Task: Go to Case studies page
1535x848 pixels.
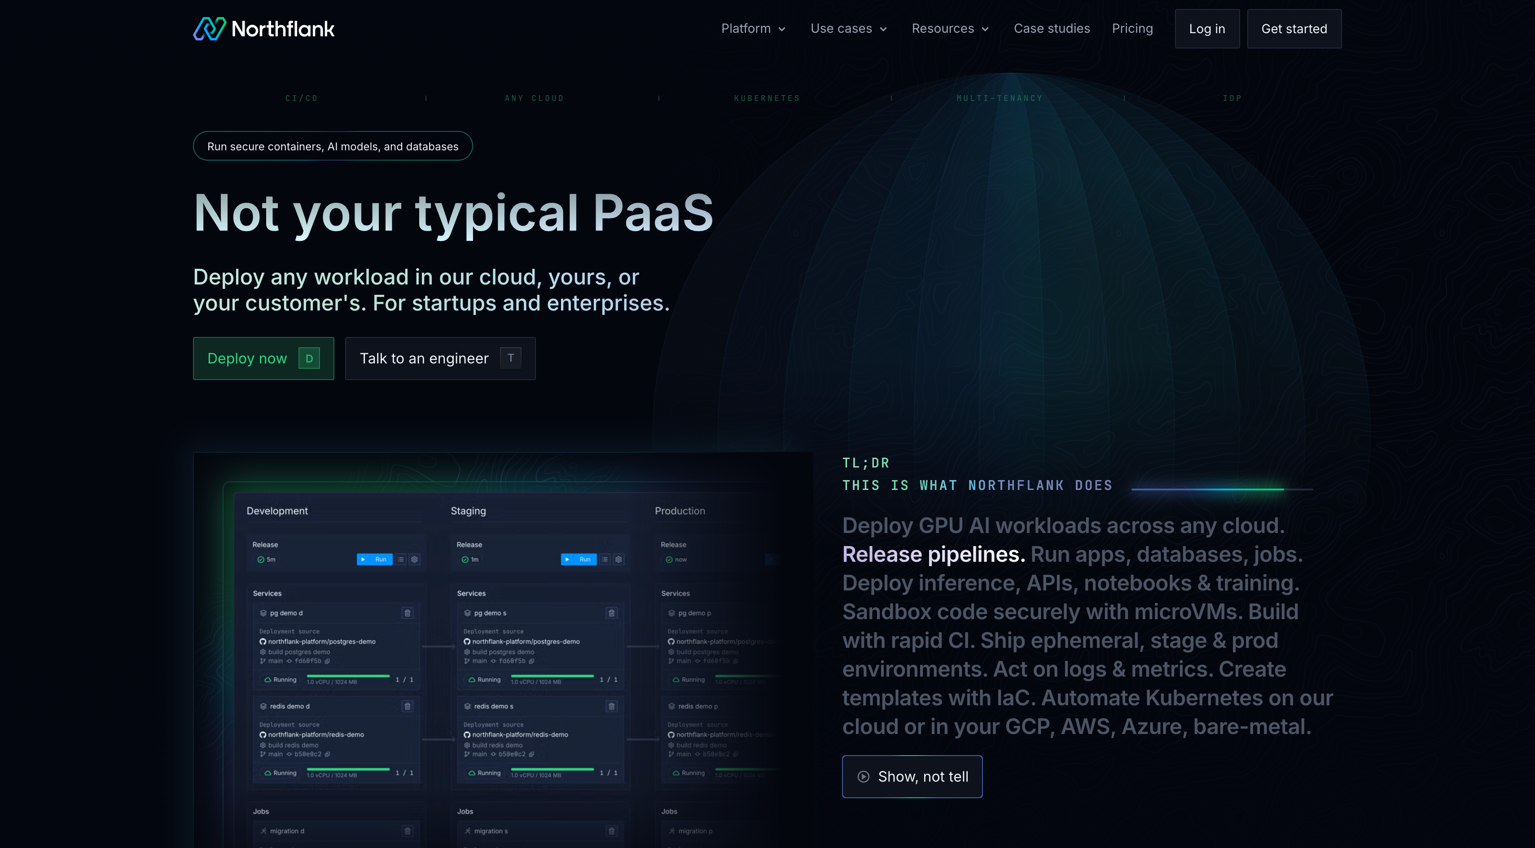Action: click(1052, 29)
